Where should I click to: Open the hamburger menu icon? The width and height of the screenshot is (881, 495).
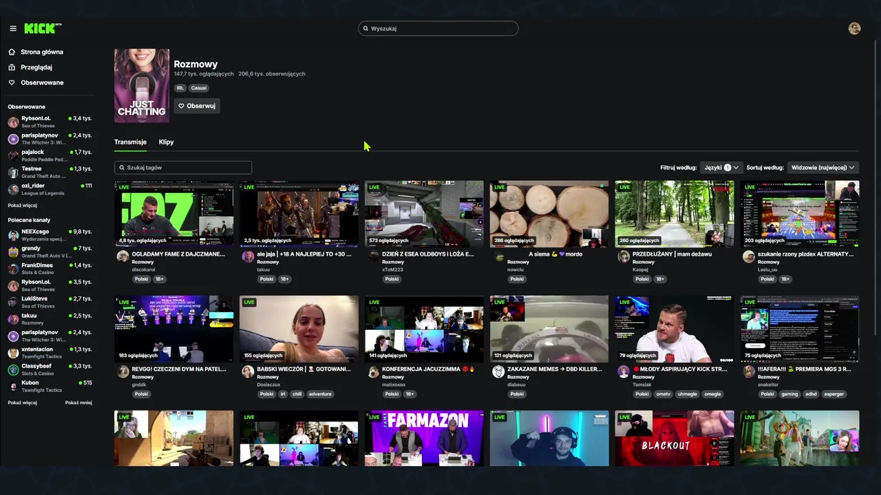coord(13,28)
